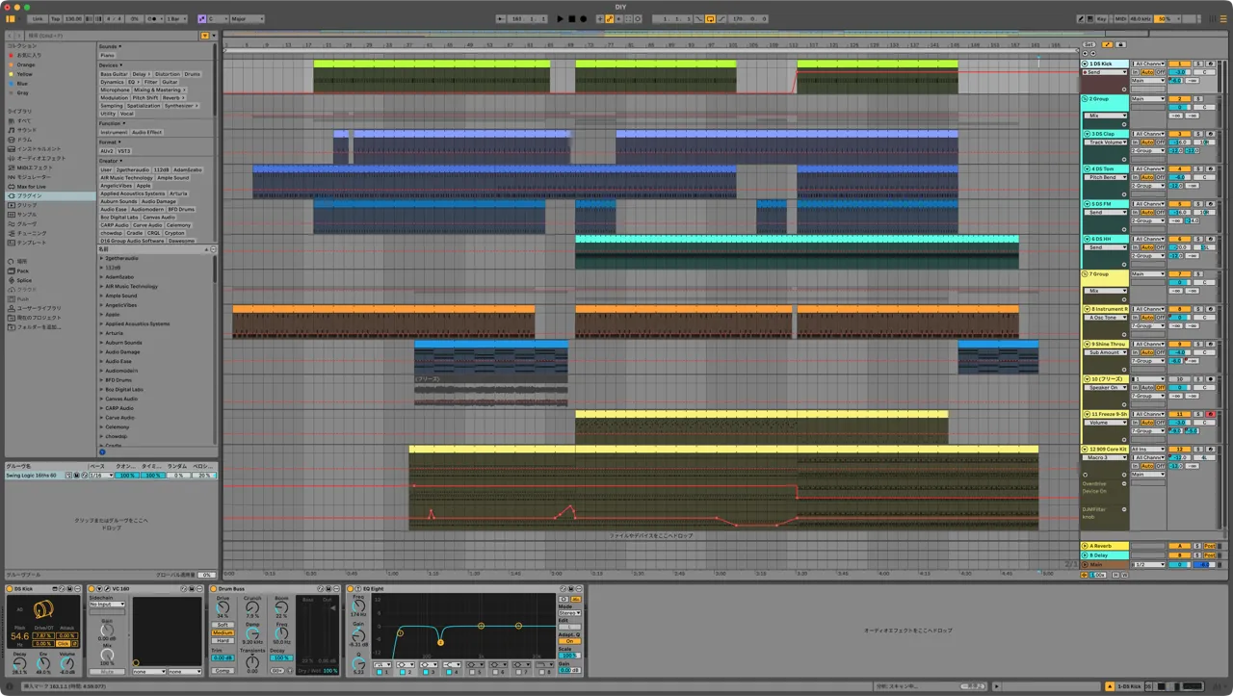Turn off the Drum Buss device activator
Image resolution: width=1233 pixels, height=696 pixels.
214,588
